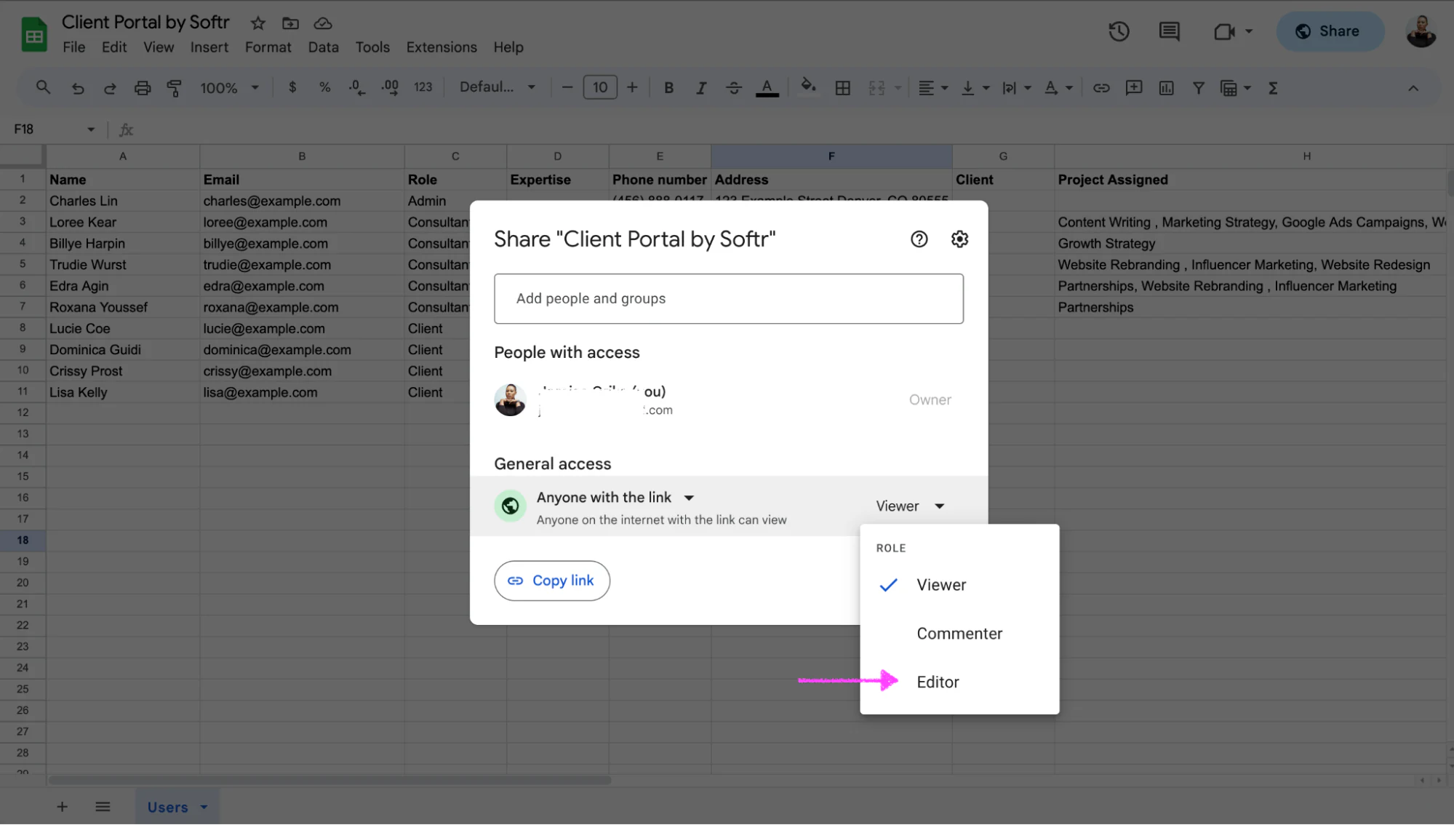Click the help icon in Share dialog
This screenshot has width=1454, height=825.
click(919, 239)
